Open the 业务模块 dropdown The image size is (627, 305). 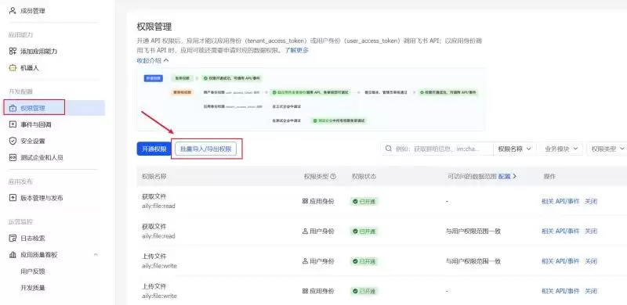click(x=561, y=149)
